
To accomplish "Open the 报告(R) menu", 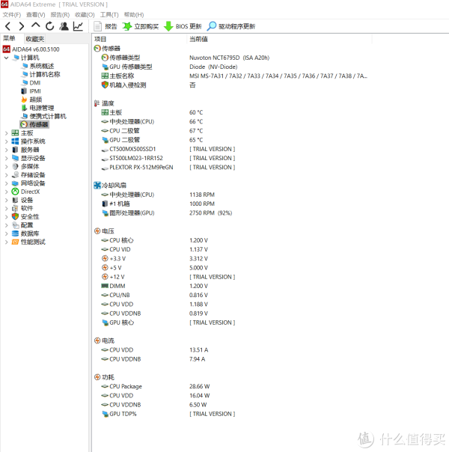I will (x=60, y=15).
